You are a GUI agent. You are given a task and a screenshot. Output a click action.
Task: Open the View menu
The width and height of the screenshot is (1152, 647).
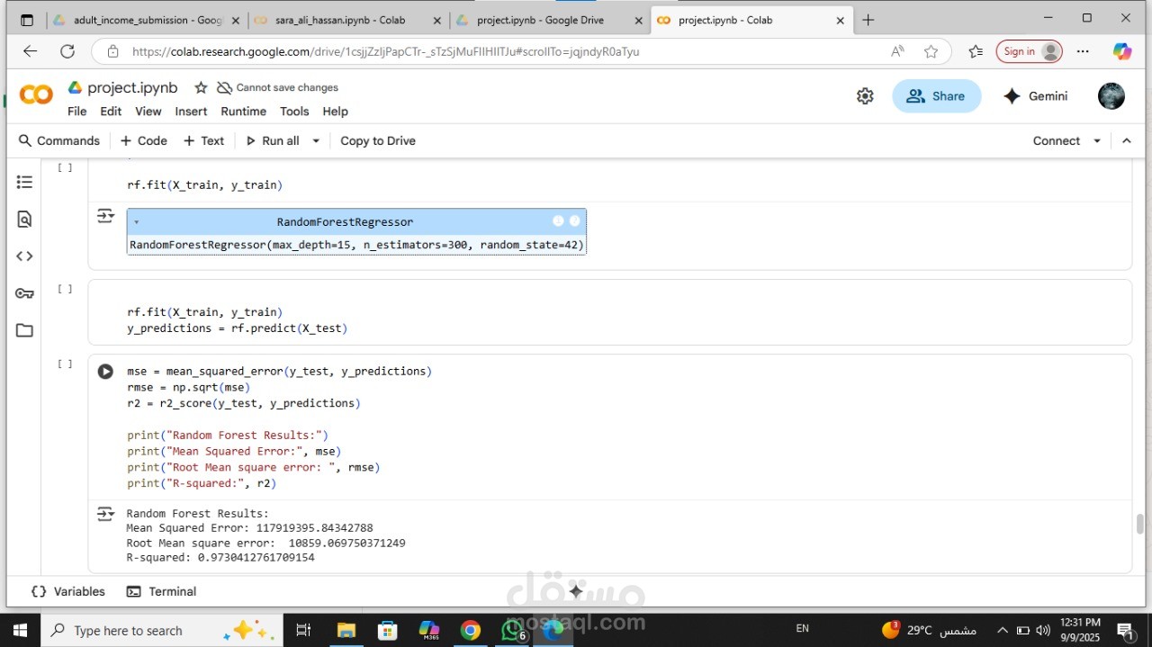pyautogui.click(x=148, y=112)
